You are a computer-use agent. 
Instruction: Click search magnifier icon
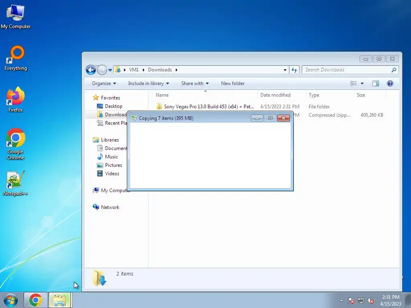pyautogui.click(x=394, y=70)
